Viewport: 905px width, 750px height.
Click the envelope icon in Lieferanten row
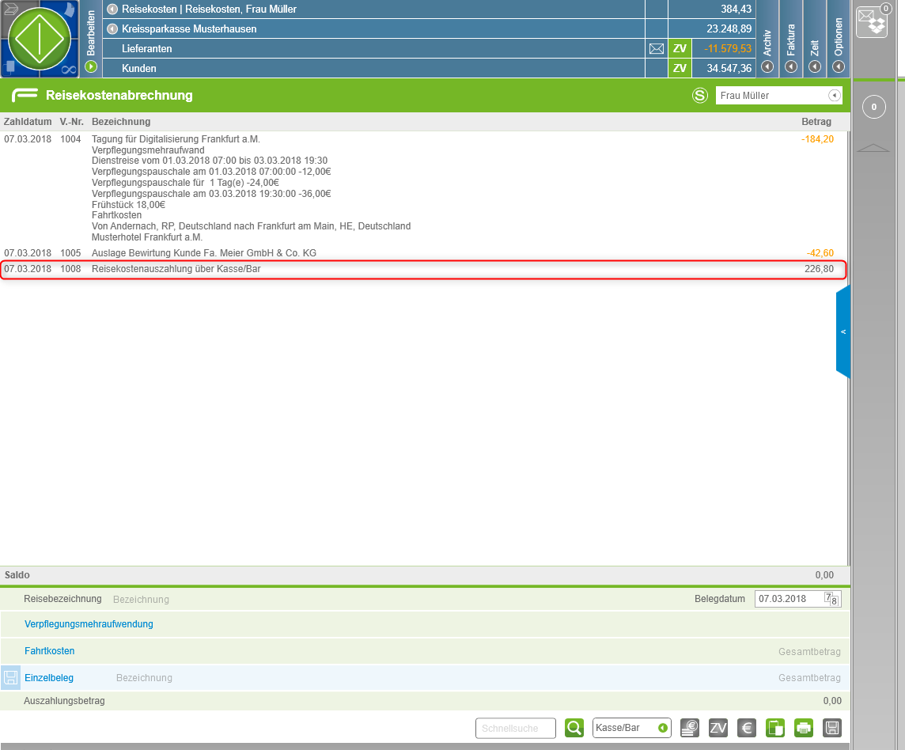(x=657, y=49)
